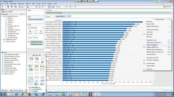Select the text table chart in Show Me
This screenshot has height=97, width=174.
click(31, 58)
